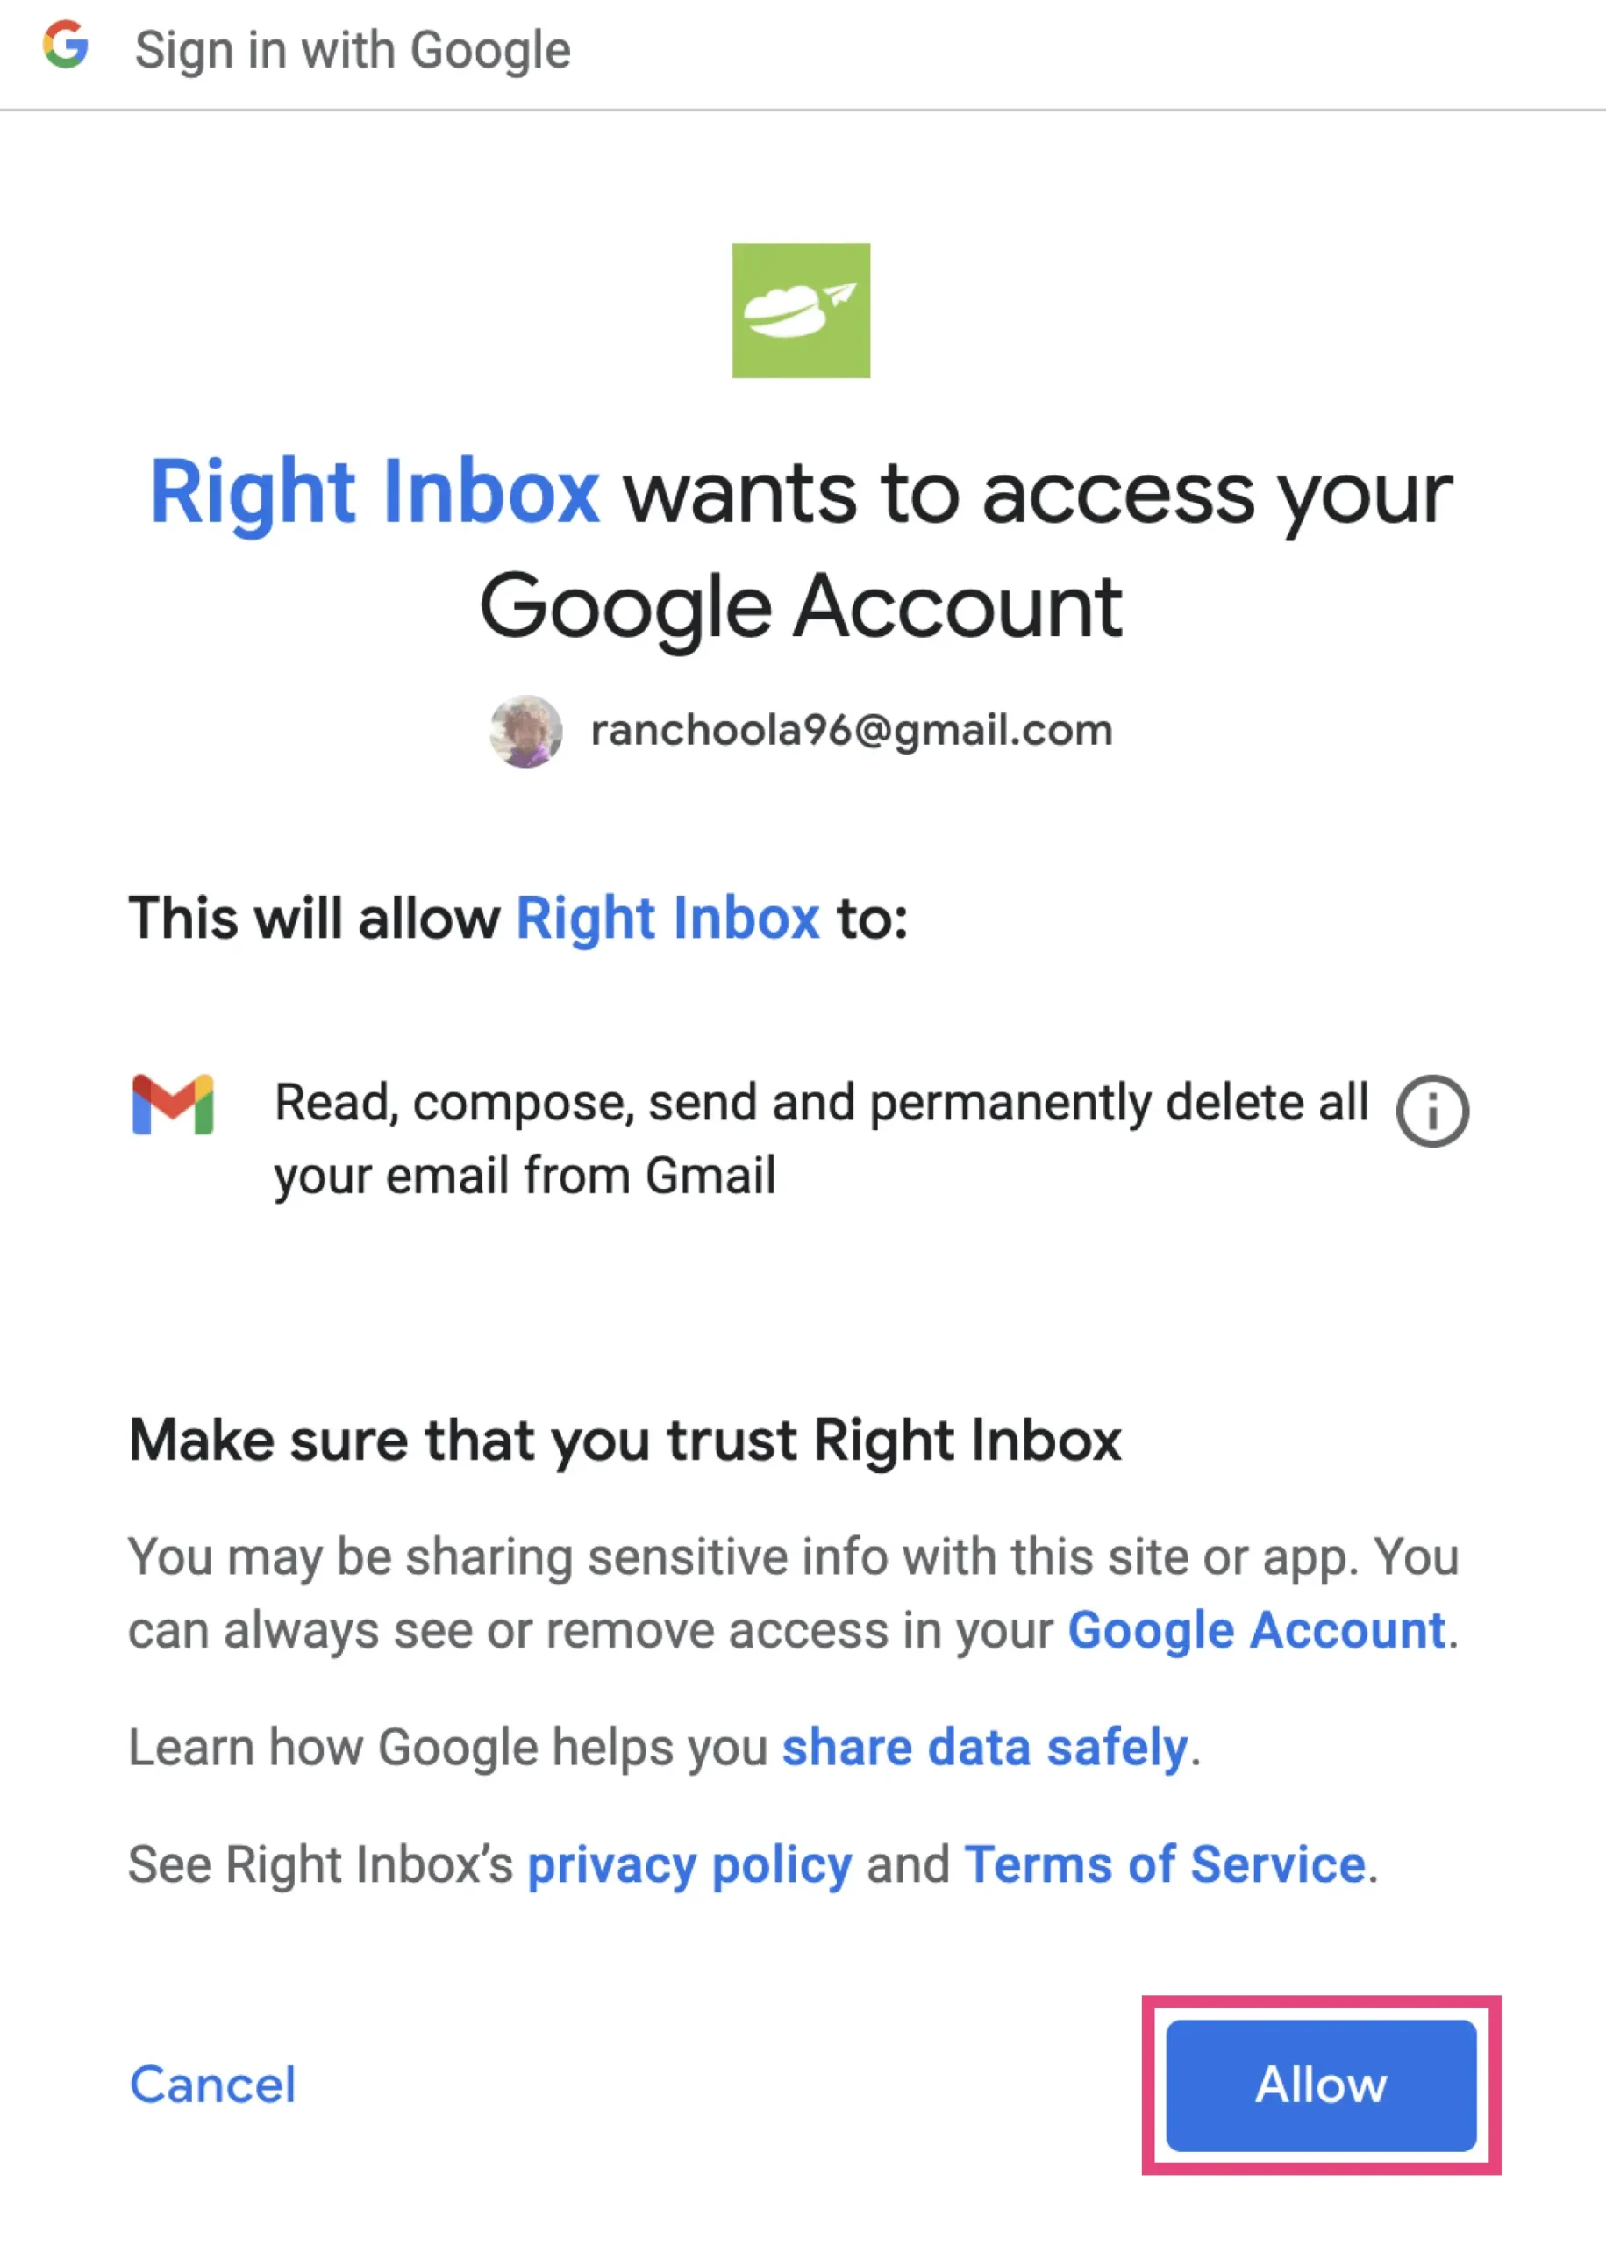Click Right Inbox link in "This will allow" line
The height and width of the screenshot is (2246, 1606).
tap(667, 918)
